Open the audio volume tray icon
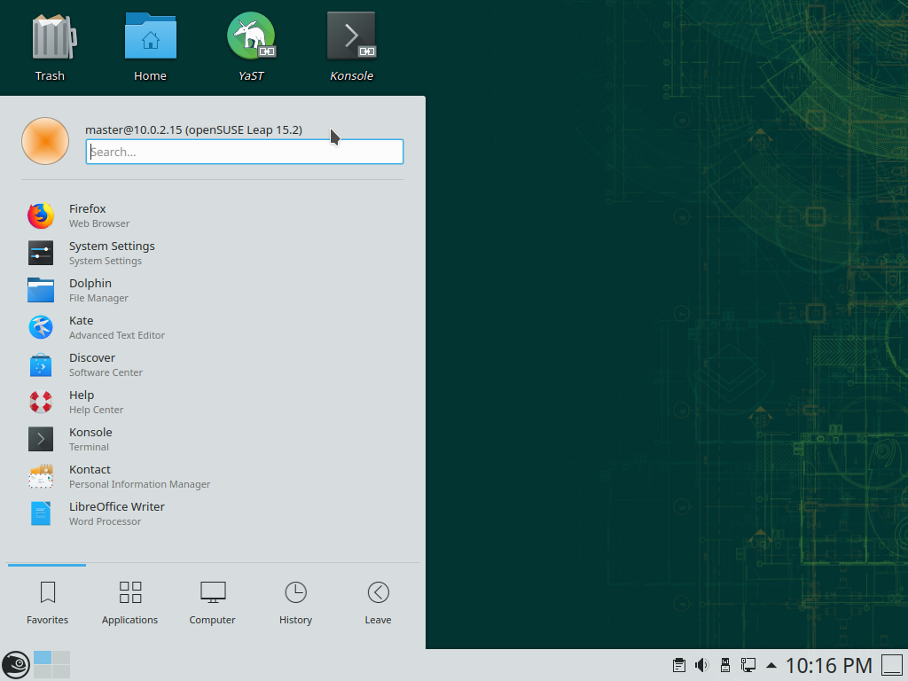Viewport: 908px width, 681px height. 702,665
